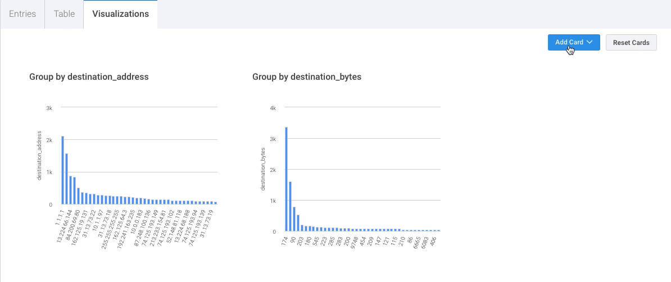The image size is (671, 282).
Task: Select second-tallest bar in destination_bytes chart
Action: (x=290, y=206)
